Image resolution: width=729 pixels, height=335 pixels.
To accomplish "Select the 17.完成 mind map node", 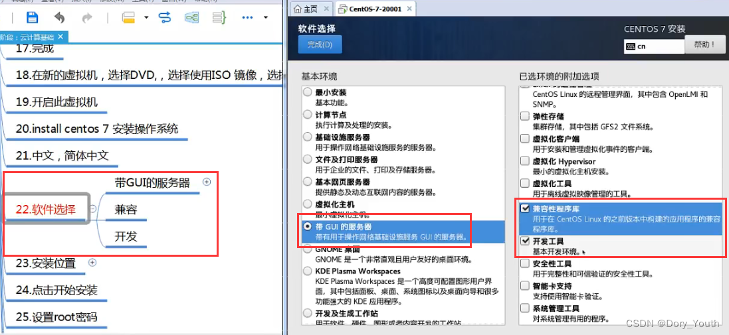I will (35, 48).
